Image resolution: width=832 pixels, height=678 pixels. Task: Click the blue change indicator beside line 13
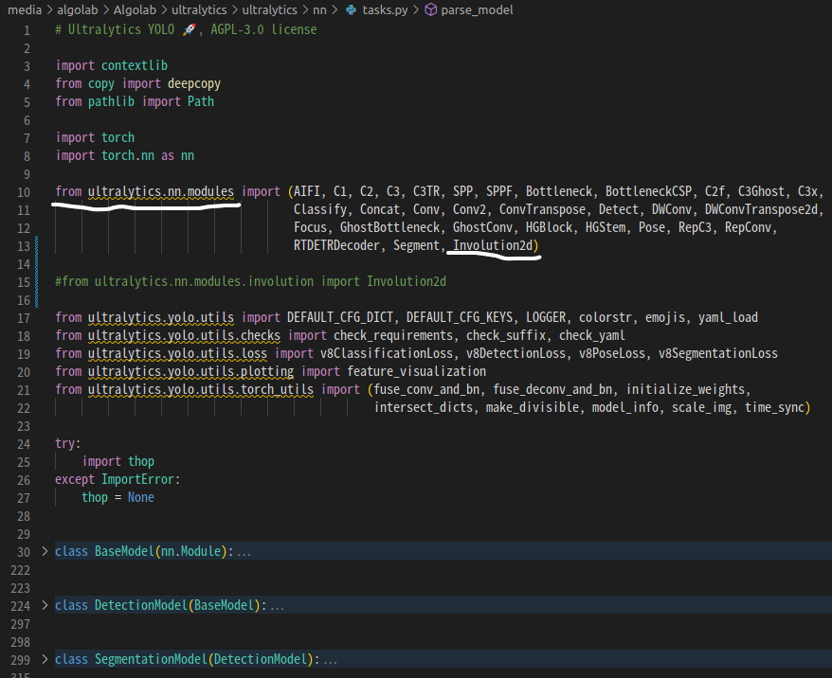(36, 244)
